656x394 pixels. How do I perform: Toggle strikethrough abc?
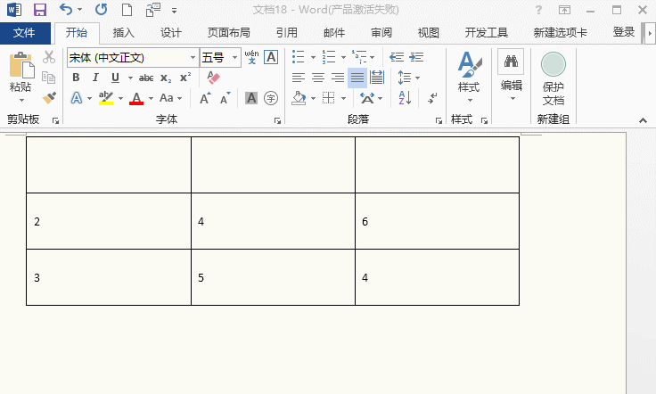point(146,78)
